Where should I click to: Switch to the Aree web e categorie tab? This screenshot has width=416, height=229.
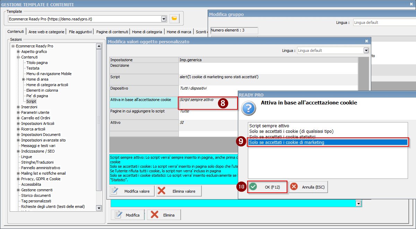coord(46,31)
